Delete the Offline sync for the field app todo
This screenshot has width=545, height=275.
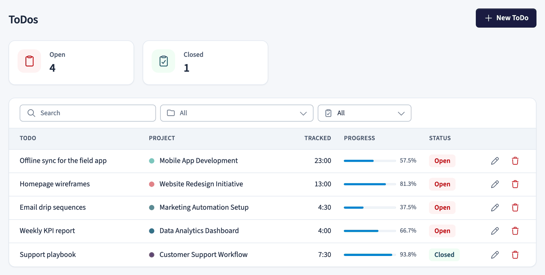tap(515, 161)
